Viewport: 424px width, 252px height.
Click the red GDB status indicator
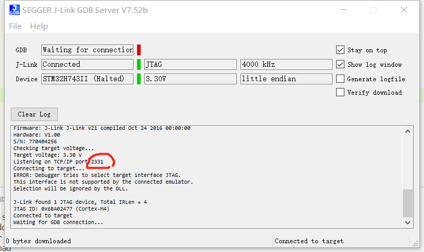(139, 50)
